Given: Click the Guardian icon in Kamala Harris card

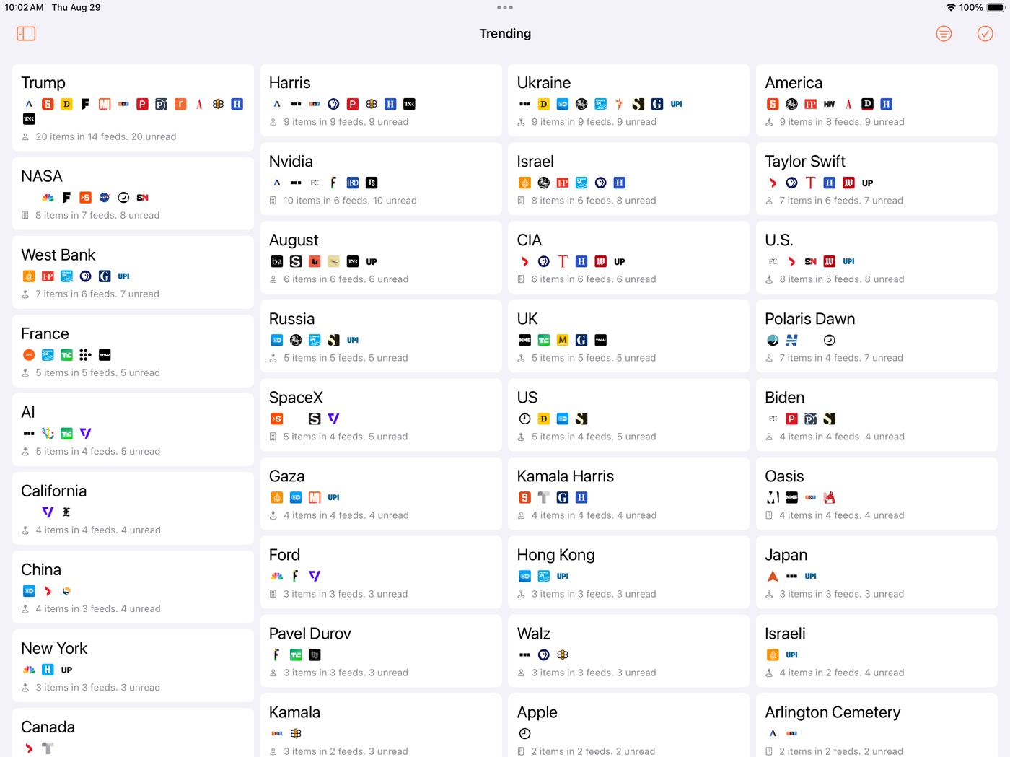Looking at the screenshot, I should coord(563,498).
